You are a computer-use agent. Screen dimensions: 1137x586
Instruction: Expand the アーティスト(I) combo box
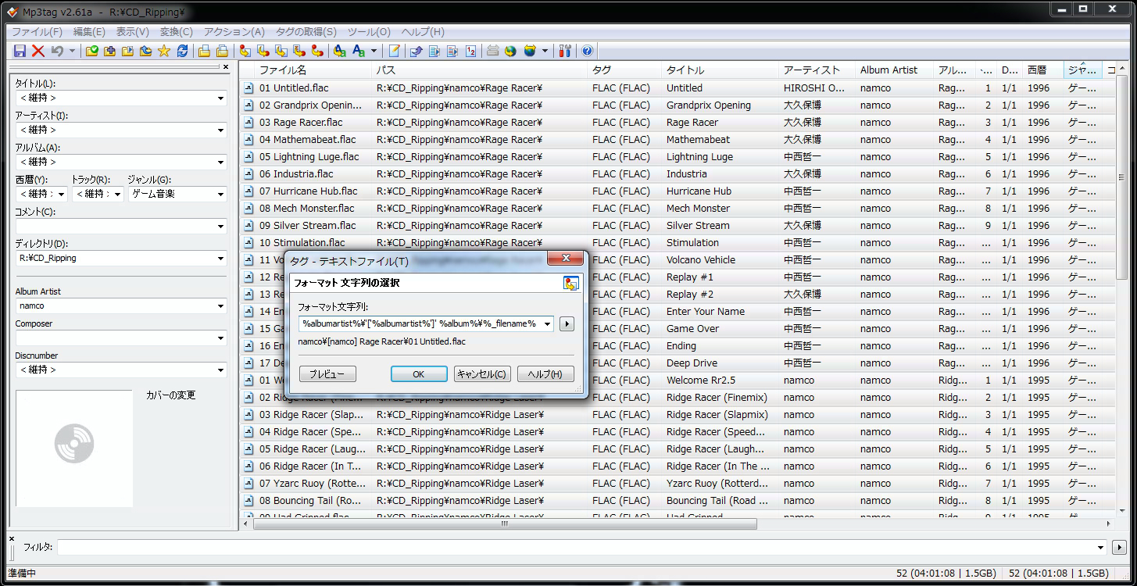[x=220, y=130]
